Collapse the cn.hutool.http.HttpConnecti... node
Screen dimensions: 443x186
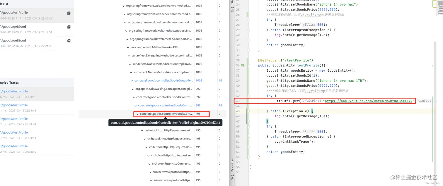coord(149,164)
